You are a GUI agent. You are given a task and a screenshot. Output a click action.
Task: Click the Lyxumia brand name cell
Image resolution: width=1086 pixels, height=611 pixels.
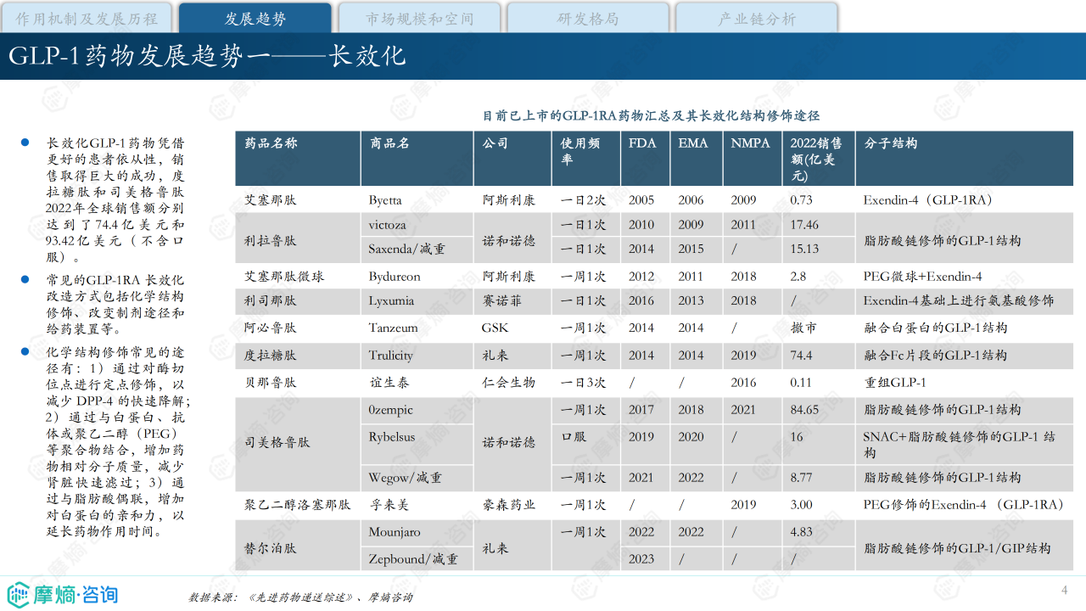pos(417,301)
